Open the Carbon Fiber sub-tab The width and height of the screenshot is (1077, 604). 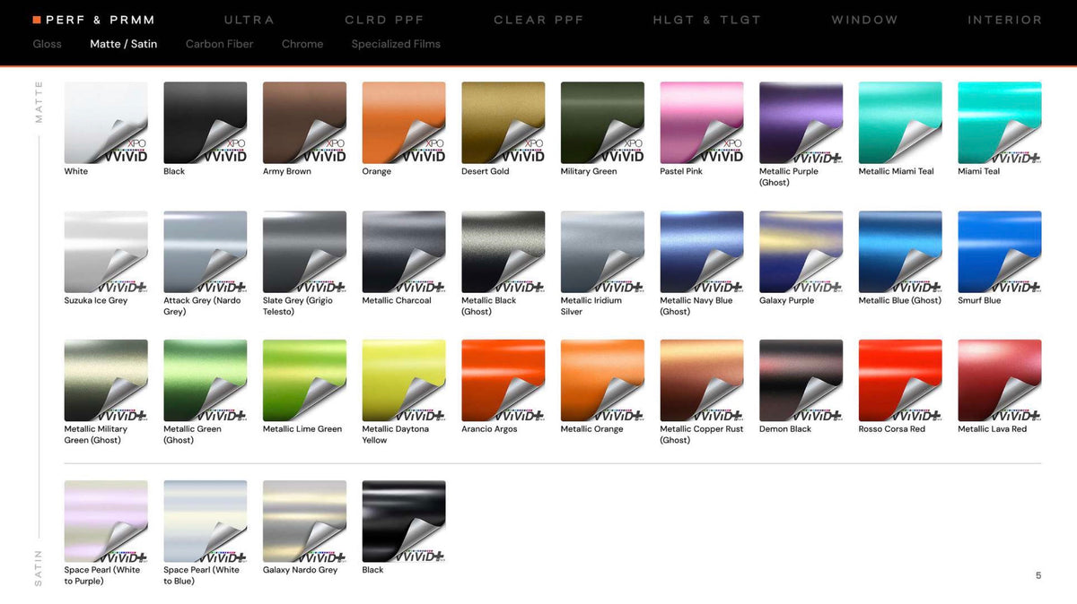pyautogui.click(x=219, y=44)
